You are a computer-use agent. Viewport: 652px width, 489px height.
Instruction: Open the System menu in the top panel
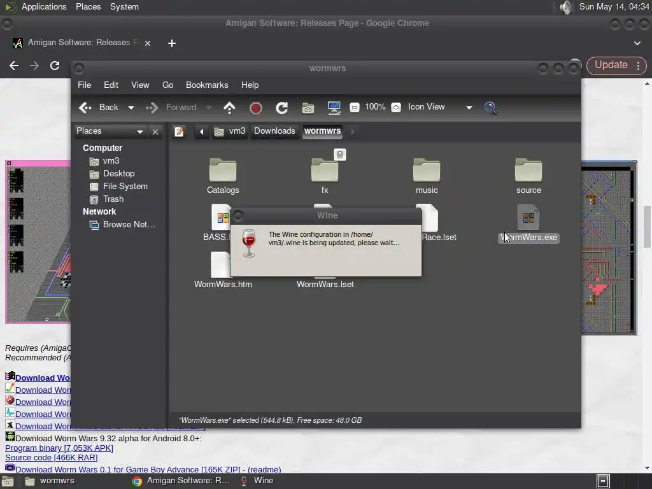[124, 6]
